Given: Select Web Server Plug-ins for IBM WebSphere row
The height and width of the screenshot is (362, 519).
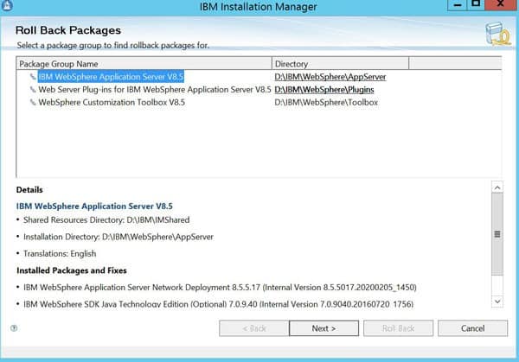Looking at the screenshot, I should [x=155, y=90].
